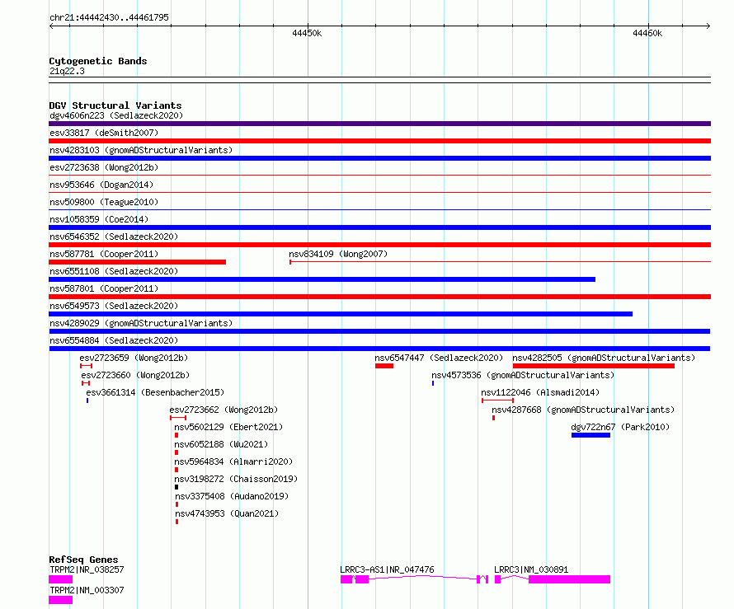Open the esv33817 (deSmith2007) variant
This screenshot has width=734, height=609.
click(104, 133)
